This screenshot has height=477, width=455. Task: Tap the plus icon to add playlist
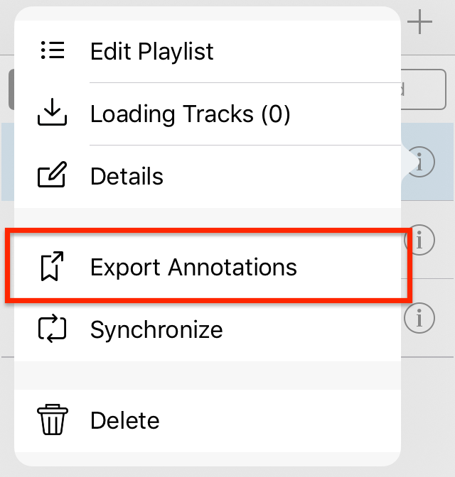click(x=419, y=21)
